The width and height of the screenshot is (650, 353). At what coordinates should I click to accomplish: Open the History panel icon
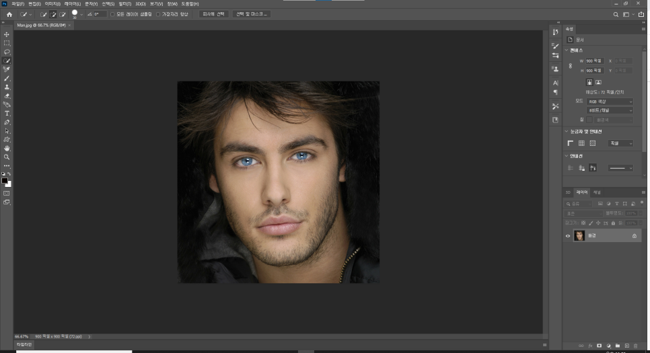pyautogui.click(x=556, y=32)
